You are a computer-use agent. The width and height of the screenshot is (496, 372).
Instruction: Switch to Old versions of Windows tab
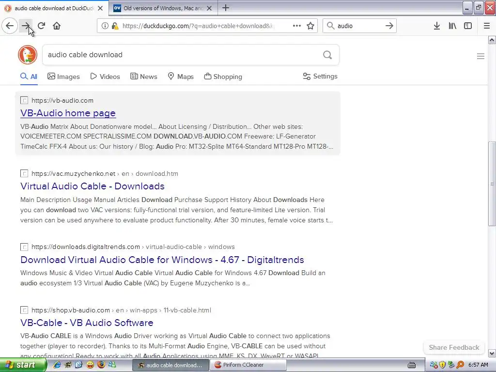click(x=163, y=8)
